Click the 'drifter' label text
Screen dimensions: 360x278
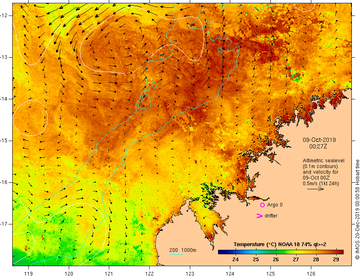pos(271,216)
